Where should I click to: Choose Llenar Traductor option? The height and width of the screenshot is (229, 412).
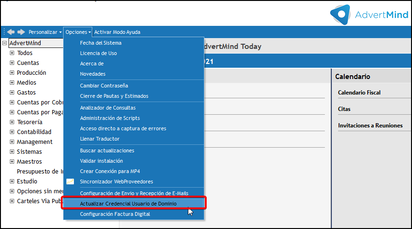coord(134,139)
